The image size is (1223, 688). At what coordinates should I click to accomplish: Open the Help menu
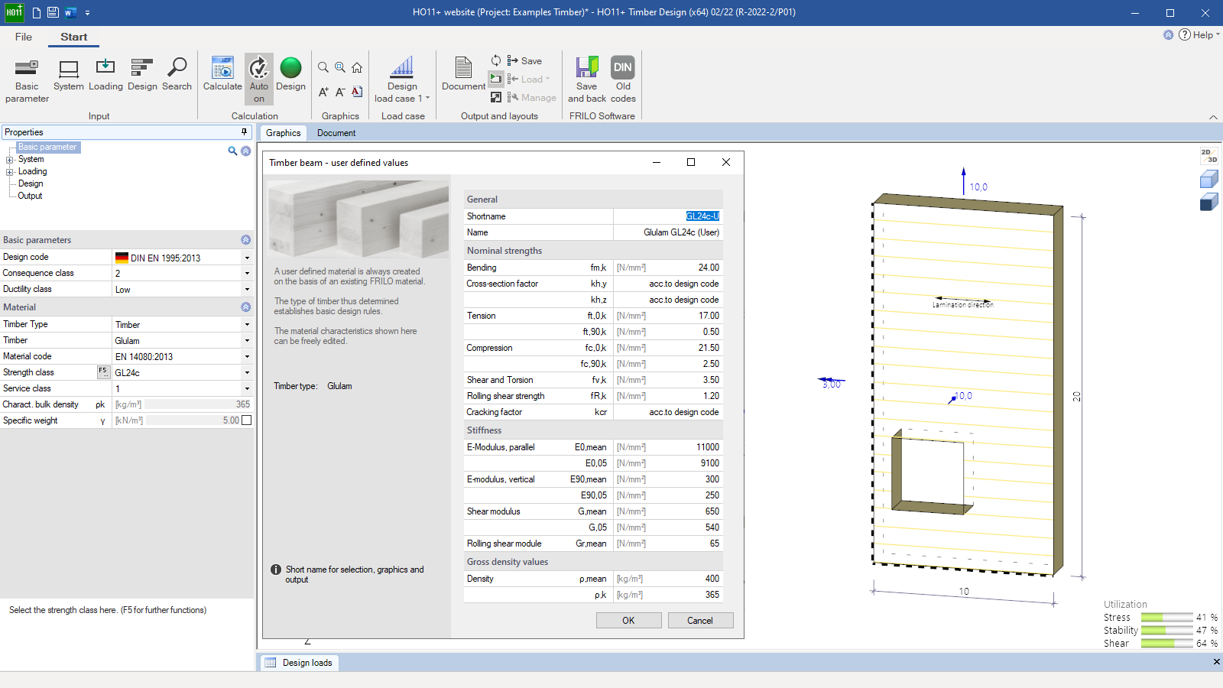click(x=1199, y=34)
